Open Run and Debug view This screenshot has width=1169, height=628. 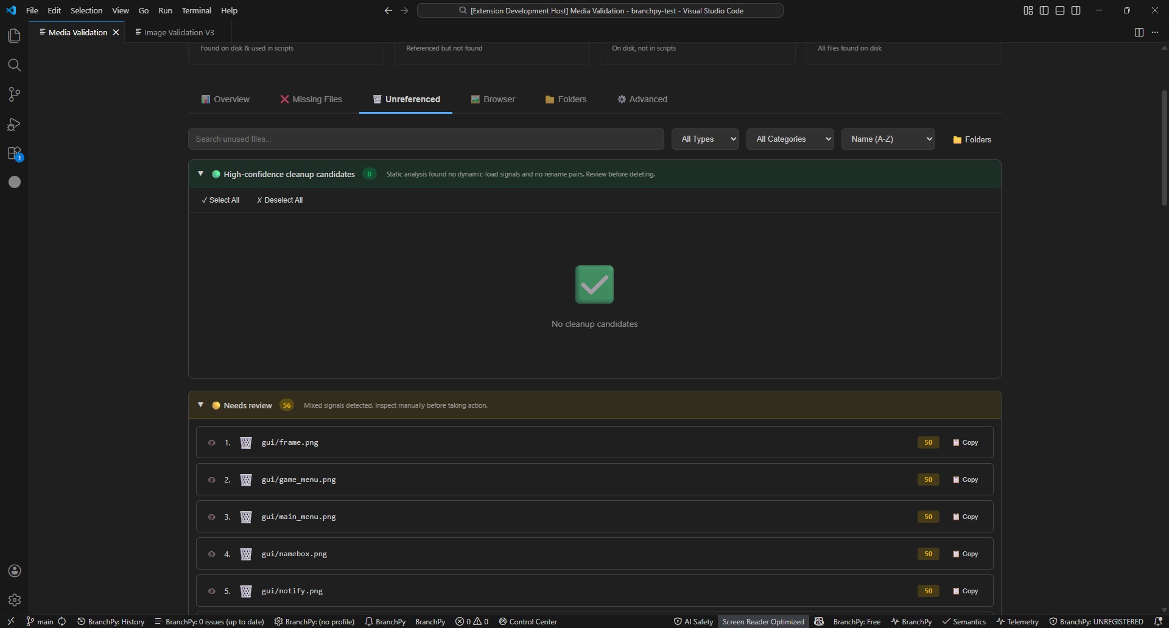[x=14, y=124]
